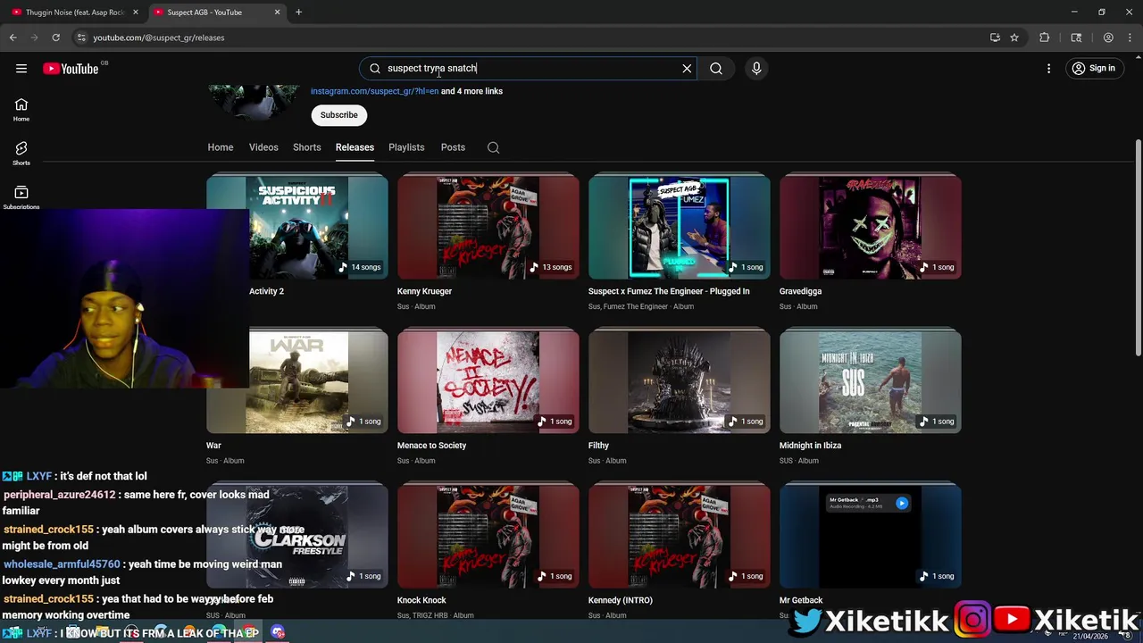1143x643 pixels.
Task: Click the Sign in button
Action: 1093,69
